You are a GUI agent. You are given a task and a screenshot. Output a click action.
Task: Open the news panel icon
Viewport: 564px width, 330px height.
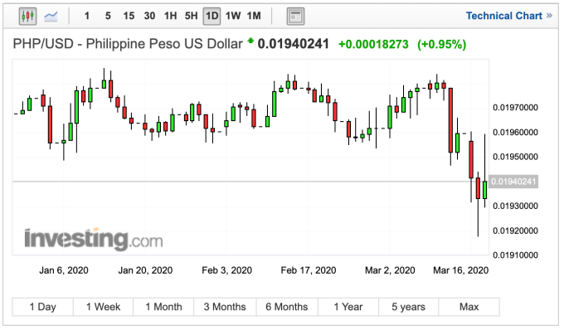tap(295, 17)
